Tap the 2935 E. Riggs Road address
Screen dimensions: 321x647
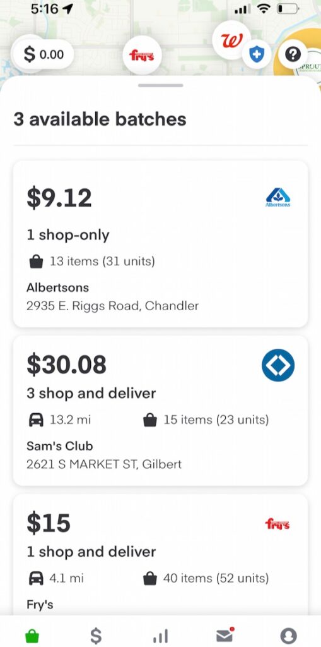[112, 306]
